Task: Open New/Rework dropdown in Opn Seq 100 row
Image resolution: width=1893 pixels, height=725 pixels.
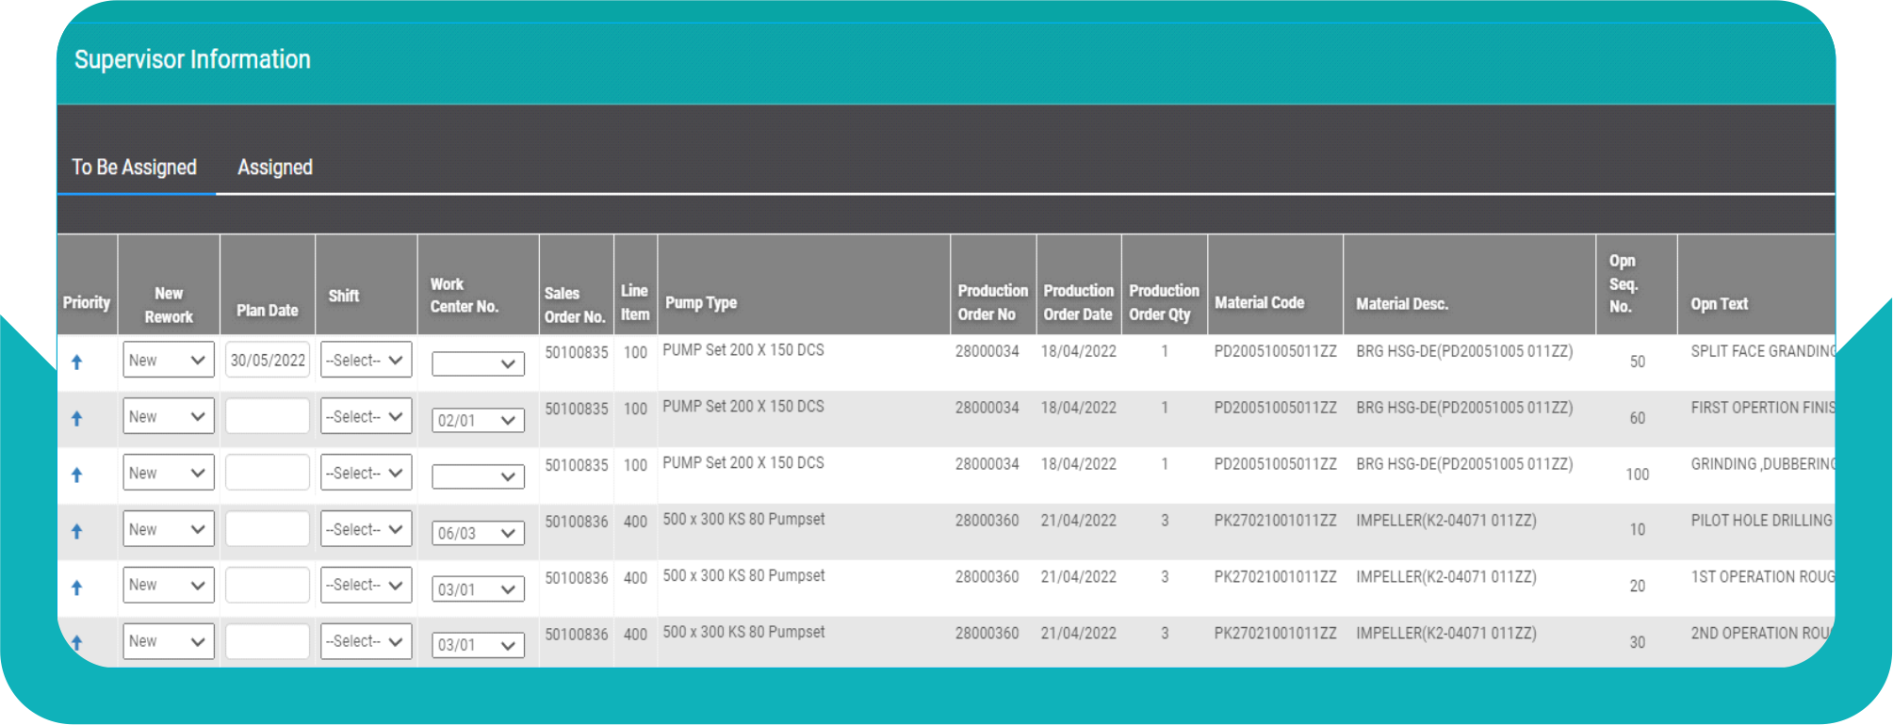Action: tap(168, 473)
